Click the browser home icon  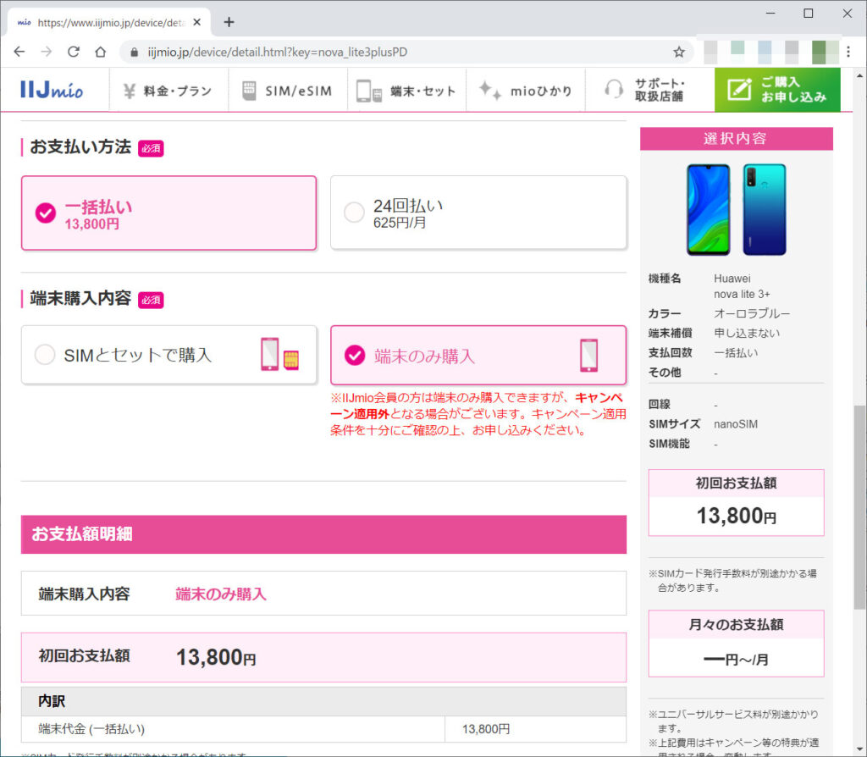click(101, 52)
